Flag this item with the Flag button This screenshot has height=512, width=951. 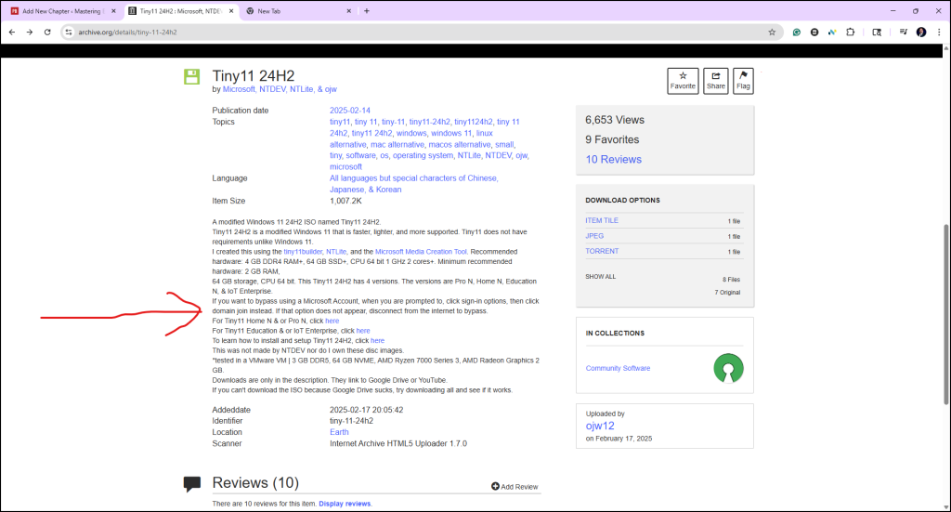(743, 81)
